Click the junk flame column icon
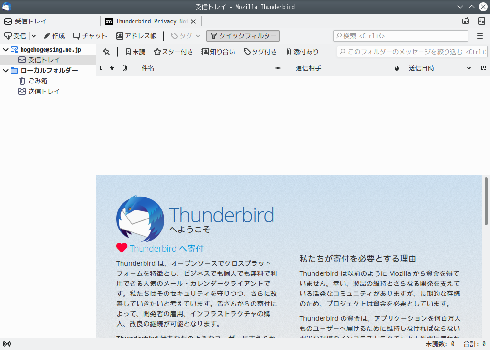The height and width of the screenshot is (350, 490). [x=397, y=68]
